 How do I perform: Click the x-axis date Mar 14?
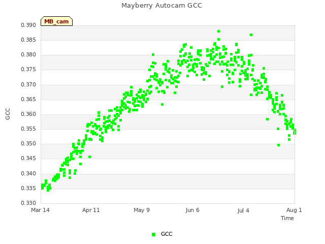[40, 210]
